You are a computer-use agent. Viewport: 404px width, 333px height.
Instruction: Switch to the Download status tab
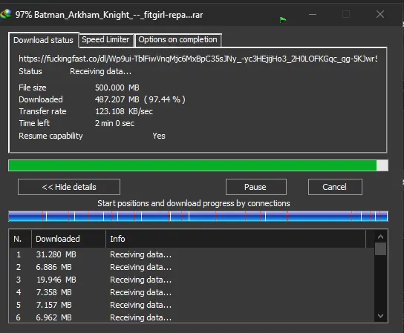click(x=43, y=40)
